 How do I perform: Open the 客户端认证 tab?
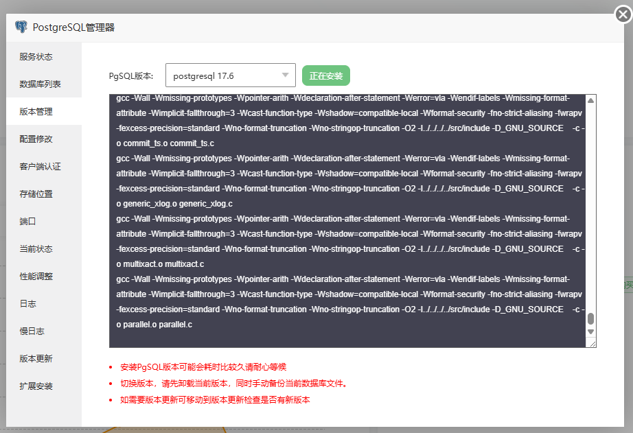point(44,167)
